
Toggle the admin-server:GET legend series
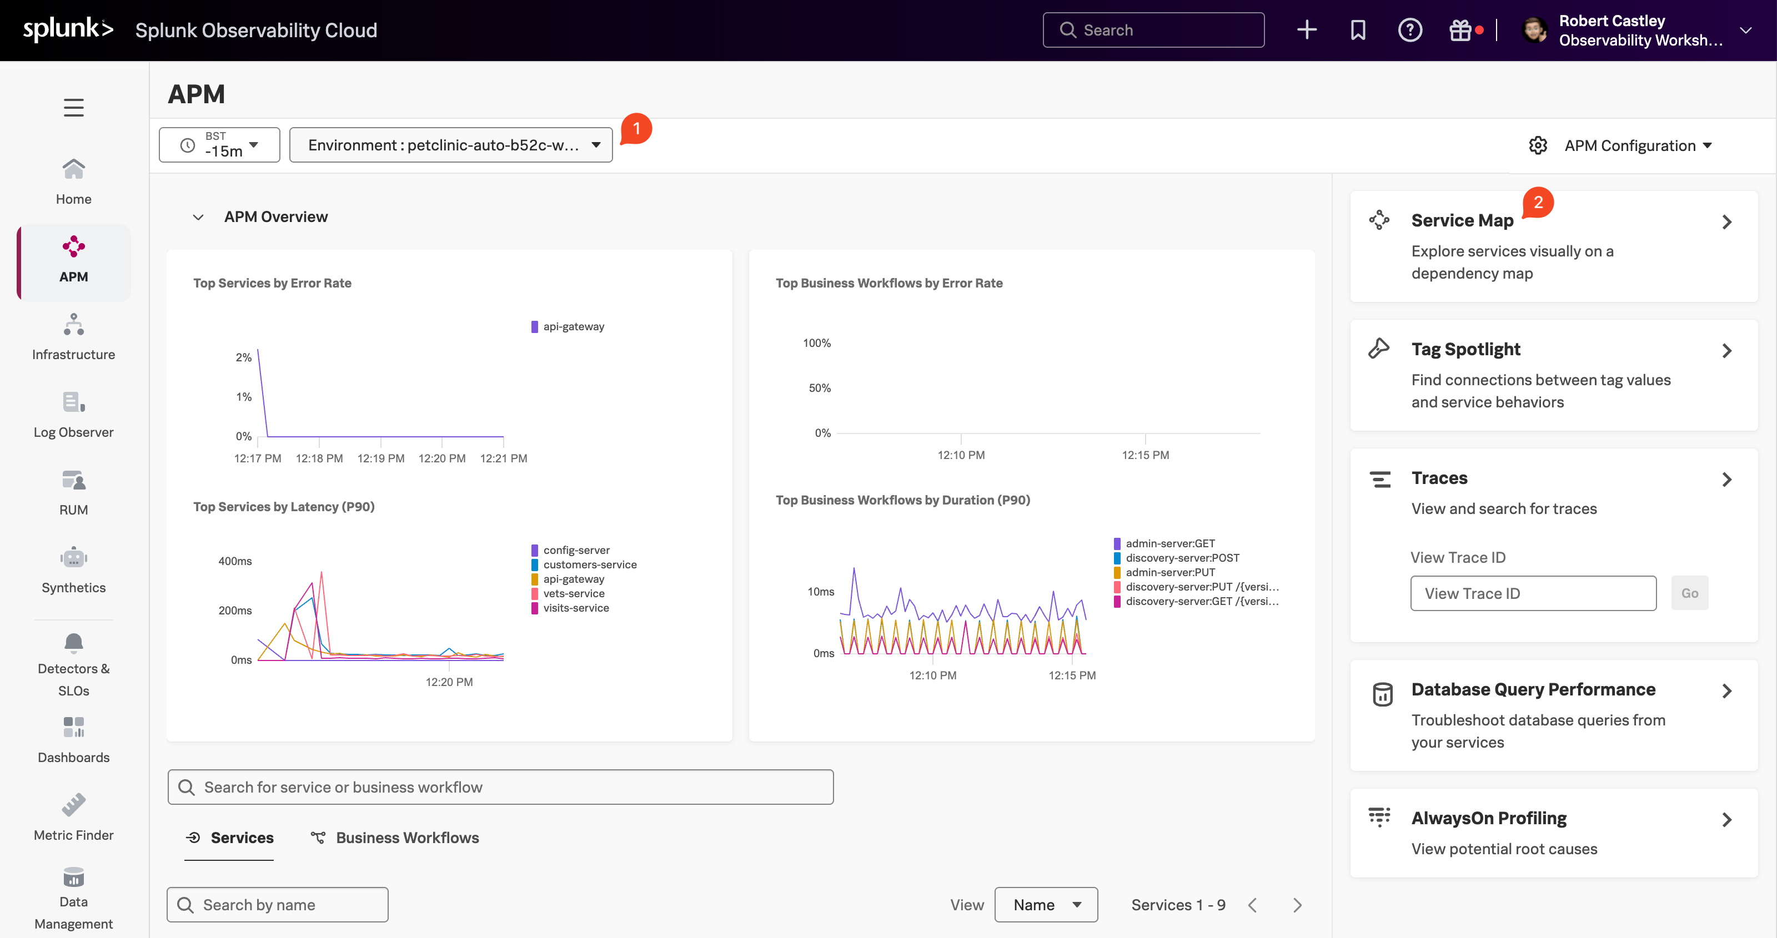click(x=1169, y=543)
